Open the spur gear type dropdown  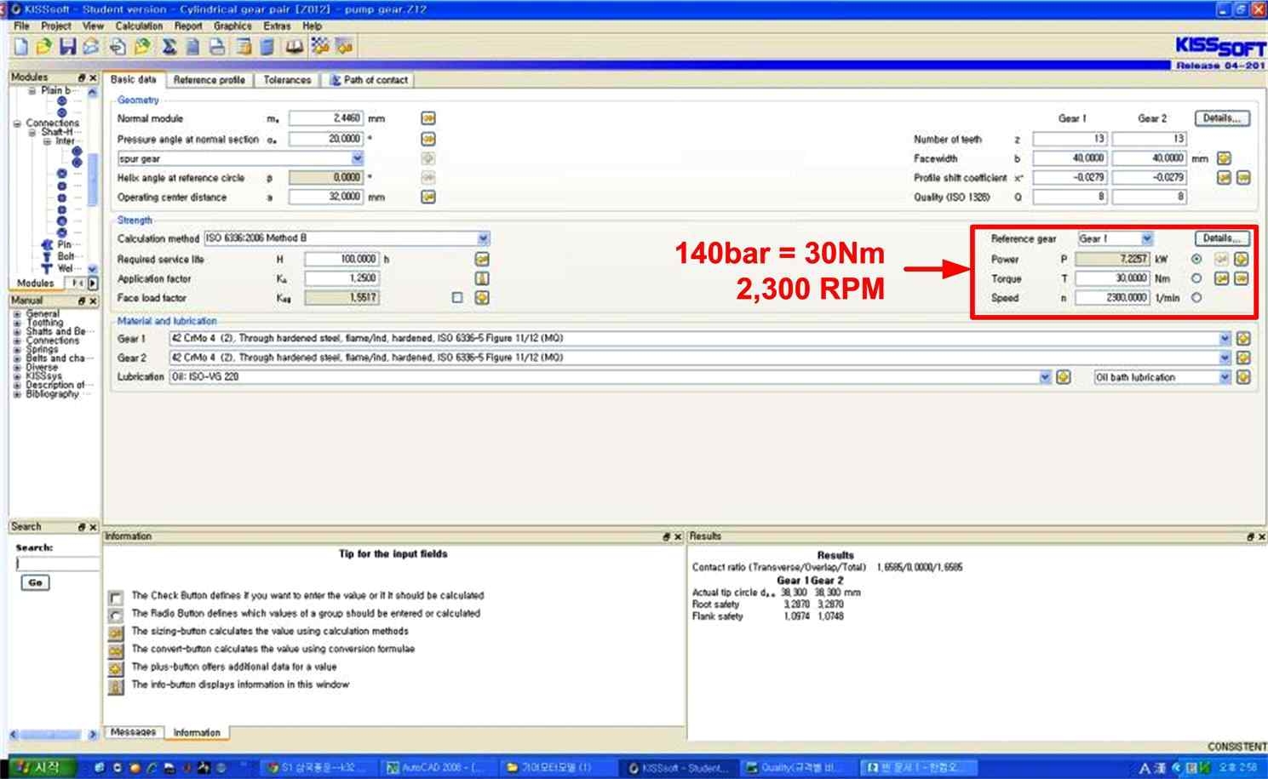pyautogui.click(x=357, y=158)
